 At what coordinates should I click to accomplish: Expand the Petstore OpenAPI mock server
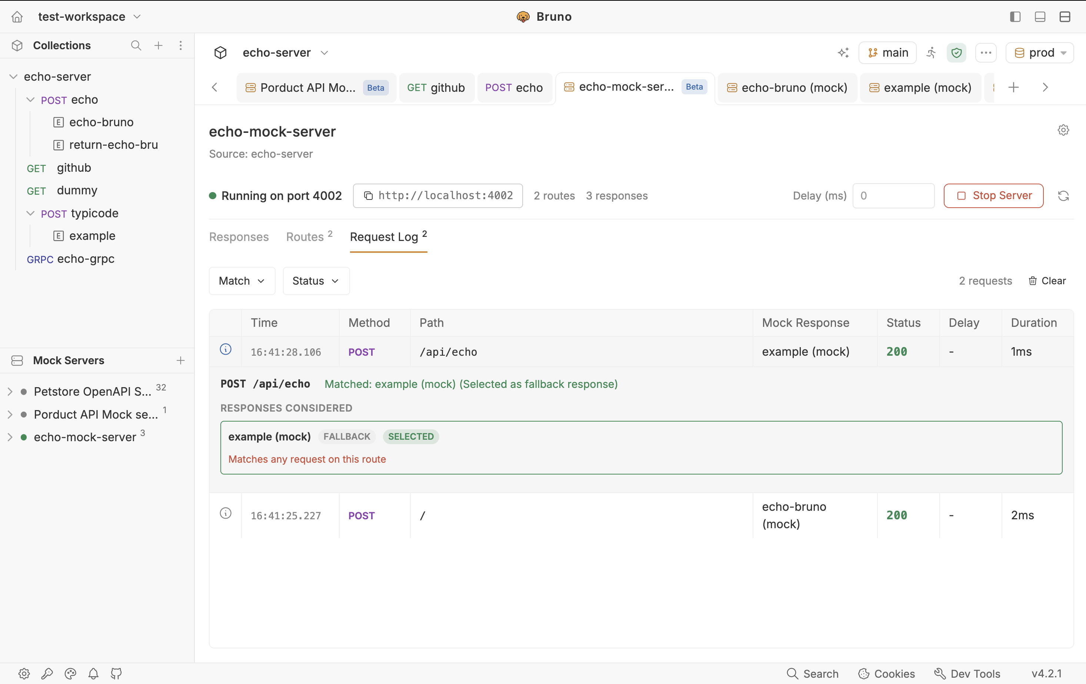(x=10, y=392)
